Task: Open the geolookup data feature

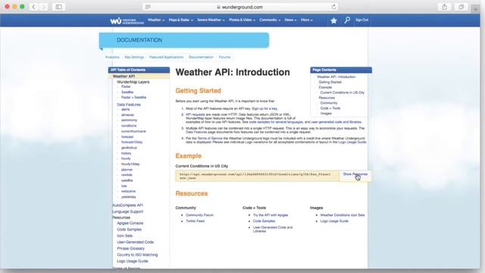Action: coord(129,148)
